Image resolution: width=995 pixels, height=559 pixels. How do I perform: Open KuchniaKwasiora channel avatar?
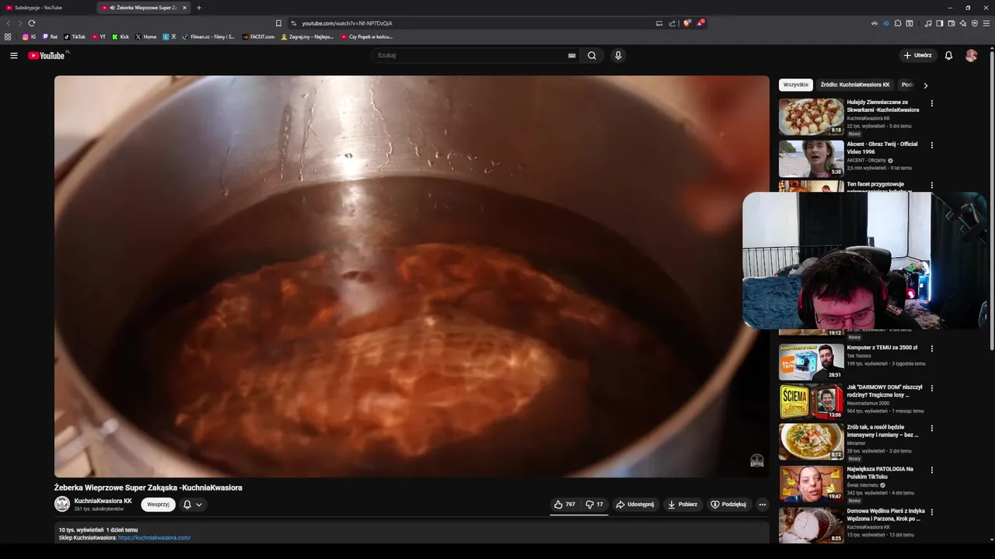tap(62, 504)
